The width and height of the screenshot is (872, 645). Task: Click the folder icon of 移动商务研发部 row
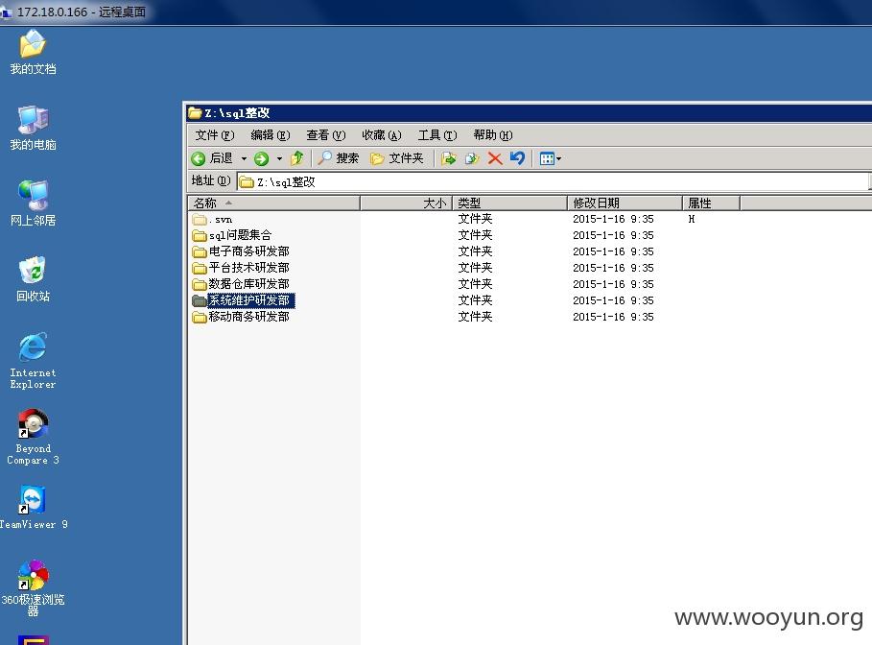200,317
